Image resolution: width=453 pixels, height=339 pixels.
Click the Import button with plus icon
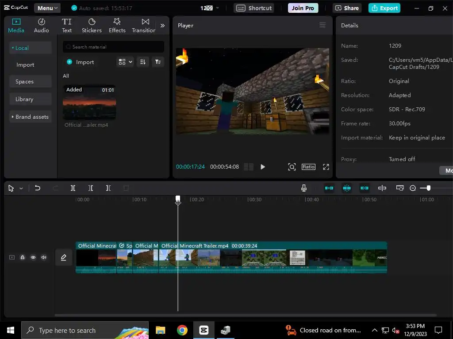click(x=81, y=62)
